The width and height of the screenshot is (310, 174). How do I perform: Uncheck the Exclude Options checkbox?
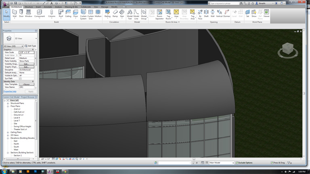click(237, 163)
